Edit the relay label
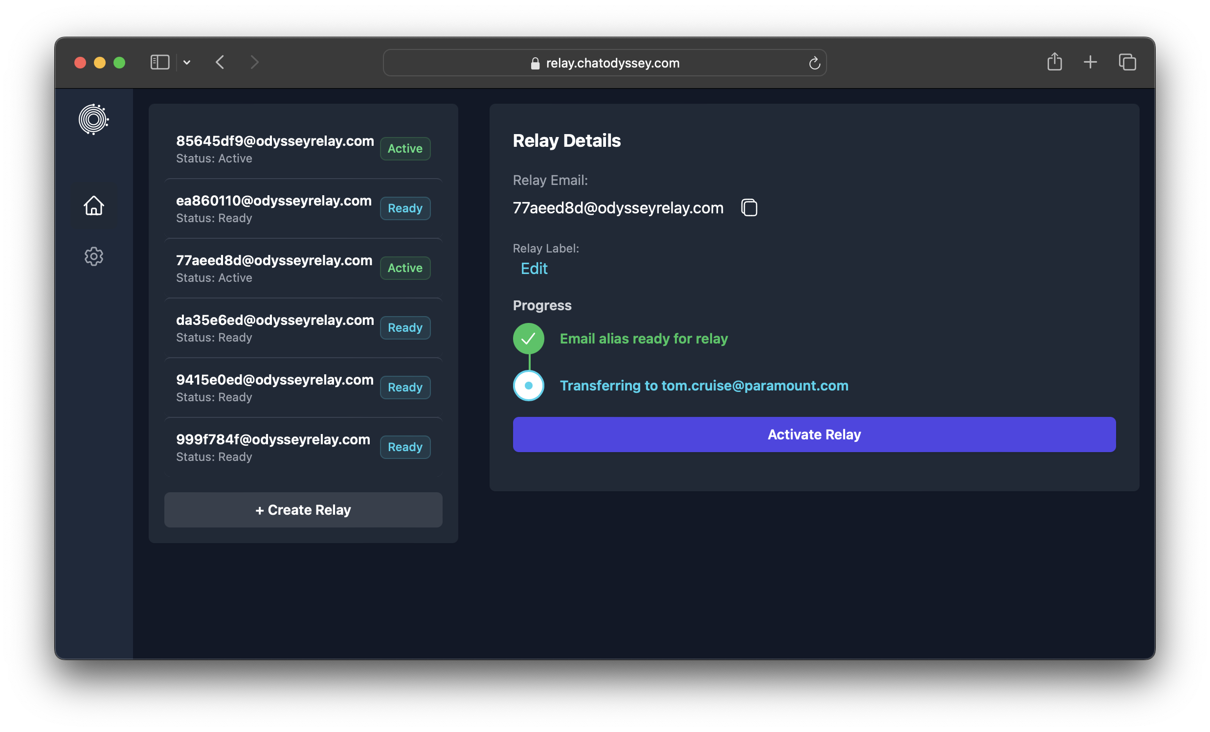 pos(534,269)
